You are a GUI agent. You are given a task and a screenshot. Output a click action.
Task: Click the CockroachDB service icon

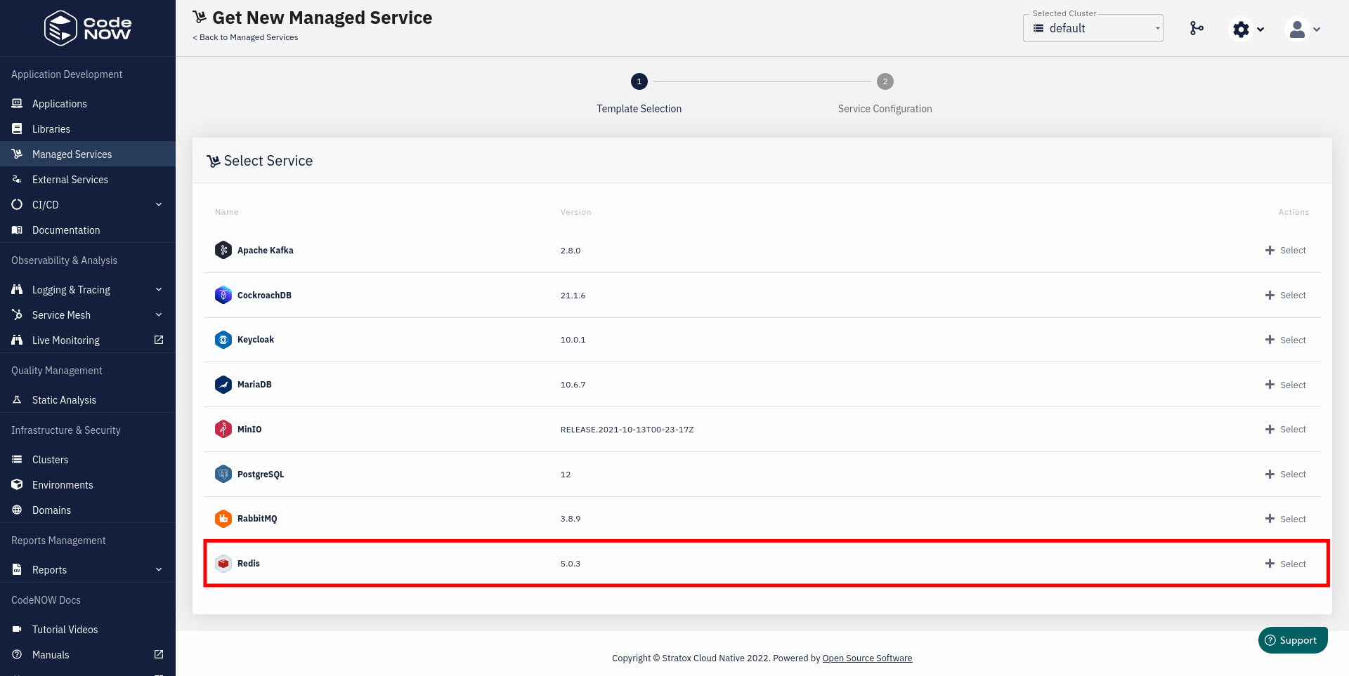tap(223, 295)
